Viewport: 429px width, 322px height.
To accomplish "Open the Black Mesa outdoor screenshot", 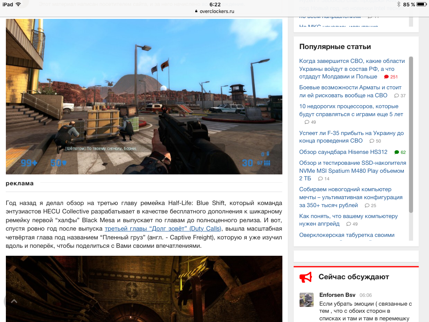I will (144, 97).
